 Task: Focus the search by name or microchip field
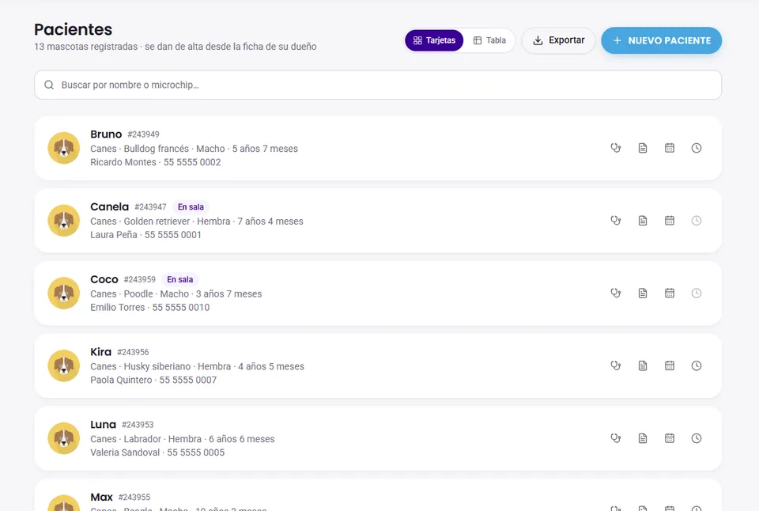378,85
